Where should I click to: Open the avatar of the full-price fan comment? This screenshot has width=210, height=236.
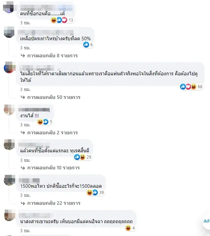coord(9,67)
